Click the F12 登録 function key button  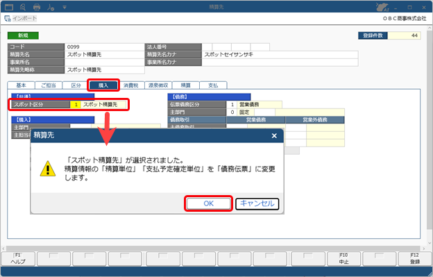click(415, 259)
